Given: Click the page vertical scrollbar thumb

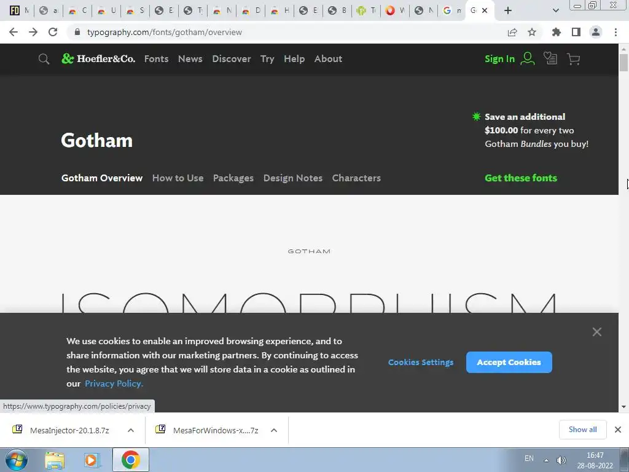Looking at the screenshot, I should (x=623, y=63).
